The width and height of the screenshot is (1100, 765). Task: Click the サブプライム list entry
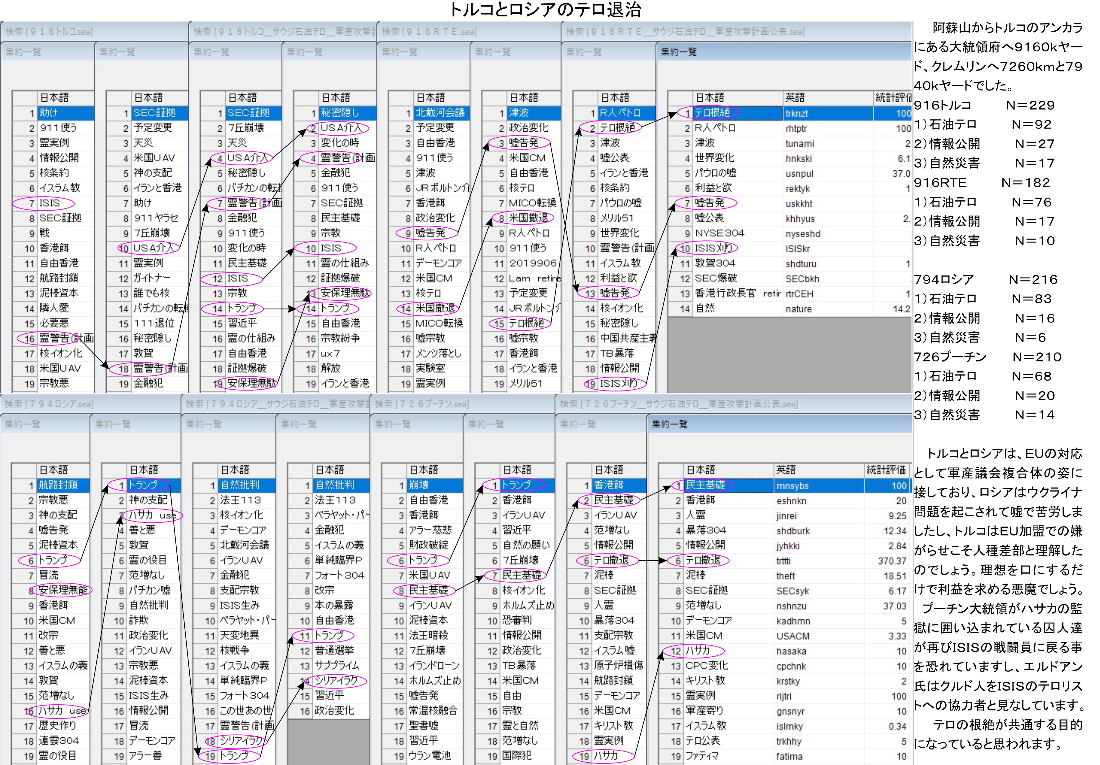[x=337, y=665]
